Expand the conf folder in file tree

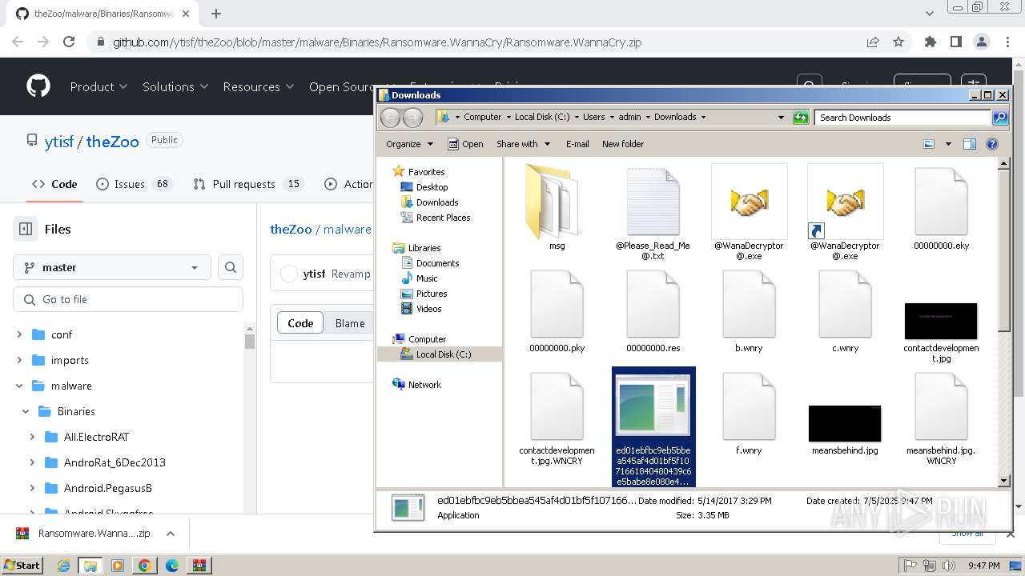coord(19,334)
